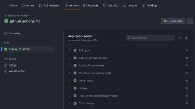
Task: Click the Workflow file icon
Action: [x=6, y=71]
